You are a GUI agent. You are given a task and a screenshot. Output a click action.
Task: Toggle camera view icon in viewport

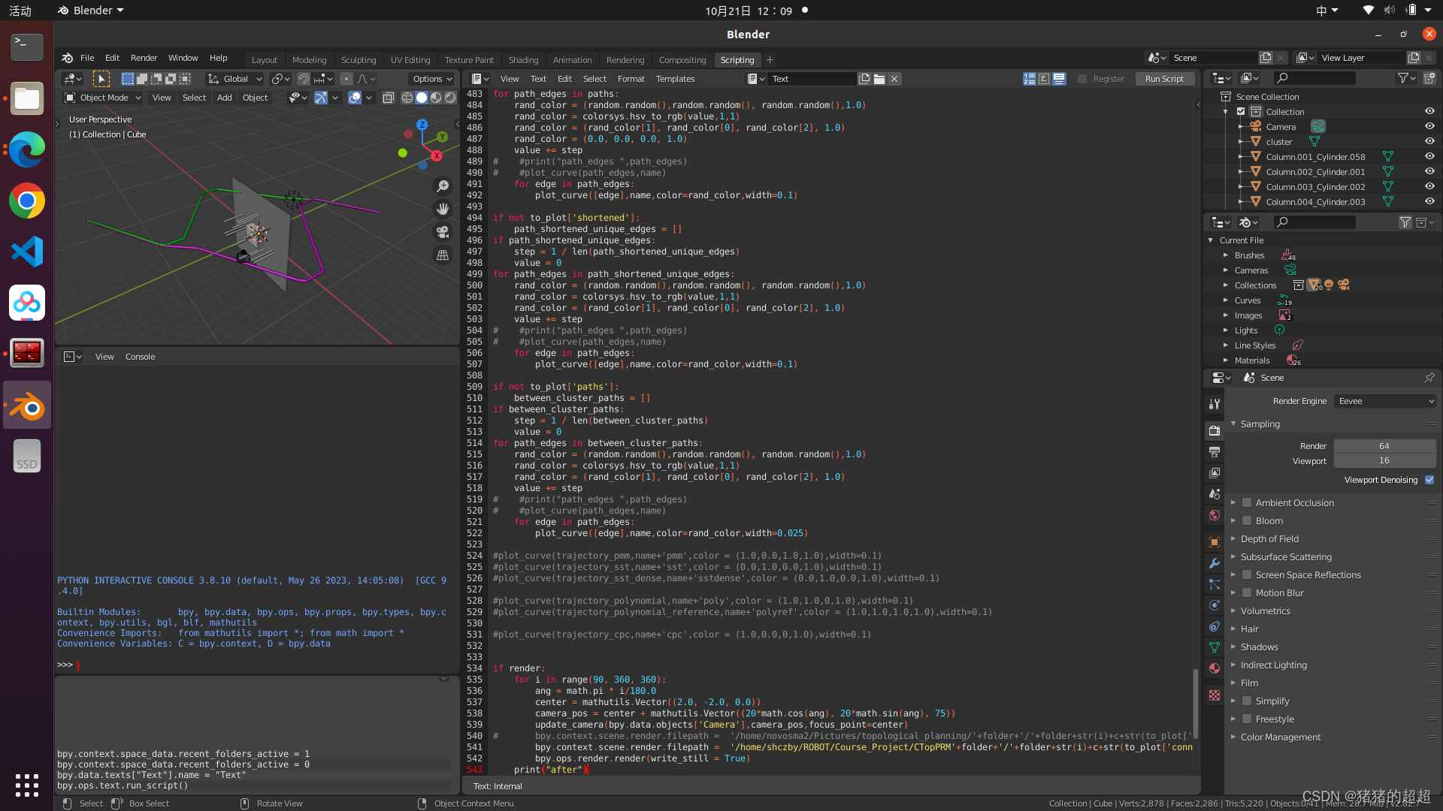point(443,232)
